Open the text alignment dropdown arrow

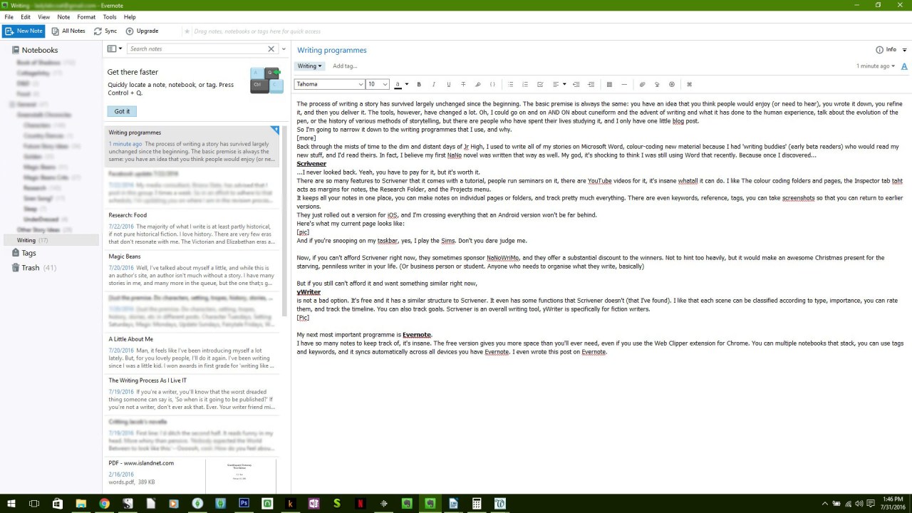point(564,84)
